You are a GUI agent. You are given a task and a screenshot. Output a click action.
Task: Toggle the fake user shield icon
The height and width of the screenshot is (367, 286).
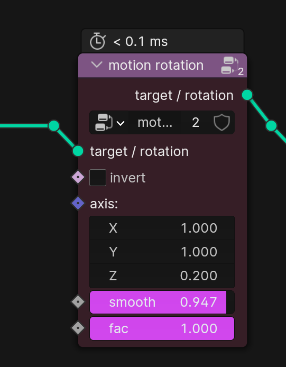coord(222,122)
